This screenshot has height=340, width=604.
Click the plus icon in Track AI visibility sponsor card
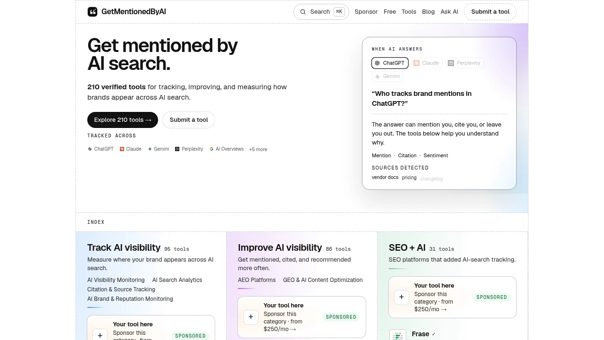[100, 335]
